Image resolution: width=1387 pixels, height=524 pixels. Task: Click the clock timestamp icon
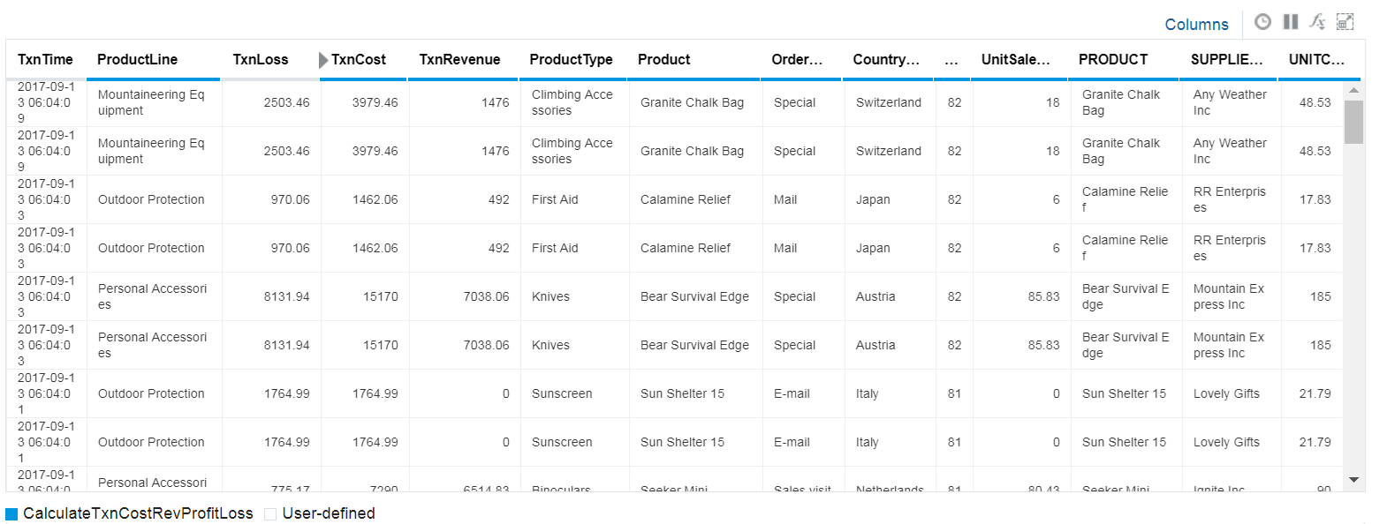1262,22
